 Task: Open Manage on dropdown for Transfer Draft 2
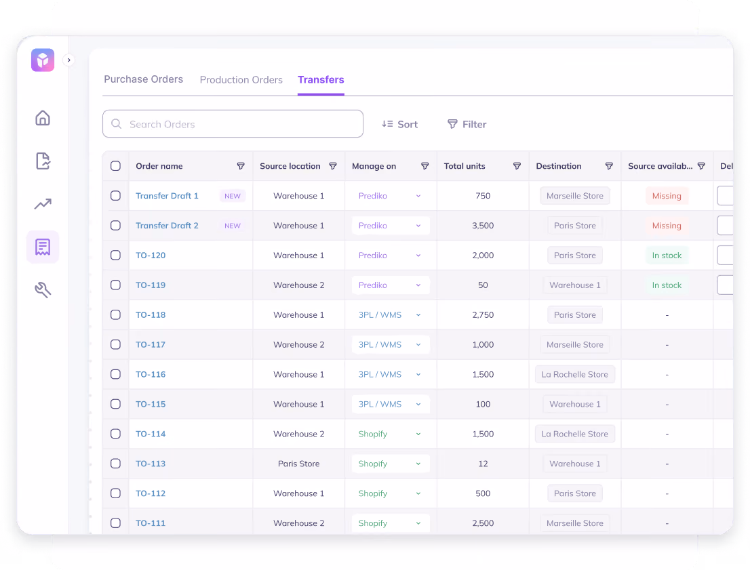click(391, 225)
